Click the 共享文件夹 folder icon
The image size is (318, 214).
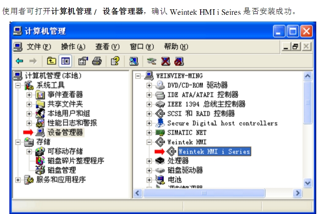click(40, 104)
